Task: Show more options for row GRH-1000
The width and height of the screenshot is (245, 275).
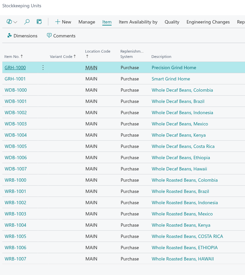Action: (x=43, y=68)
